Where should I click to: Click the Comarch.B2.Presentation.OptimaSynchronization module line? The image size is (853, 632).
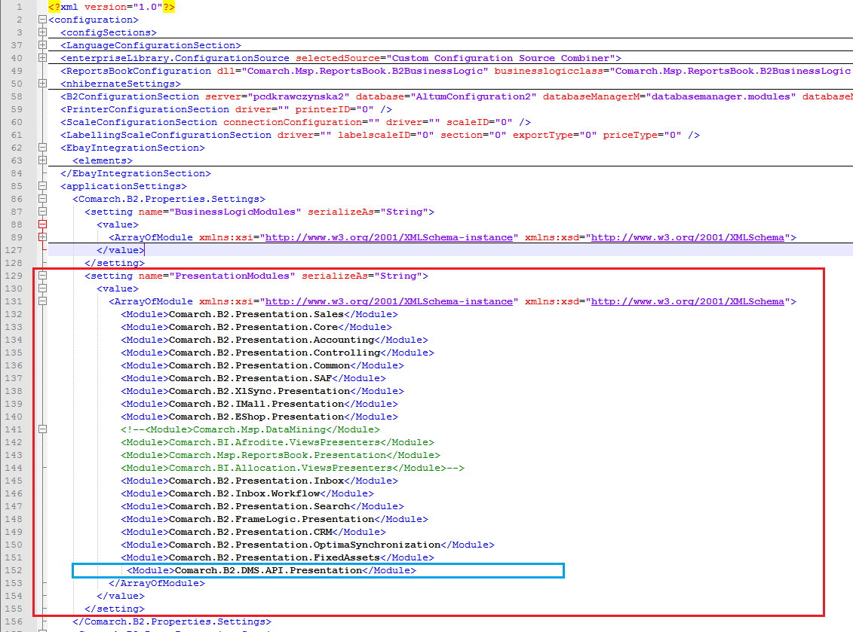(x=308, y=545)
